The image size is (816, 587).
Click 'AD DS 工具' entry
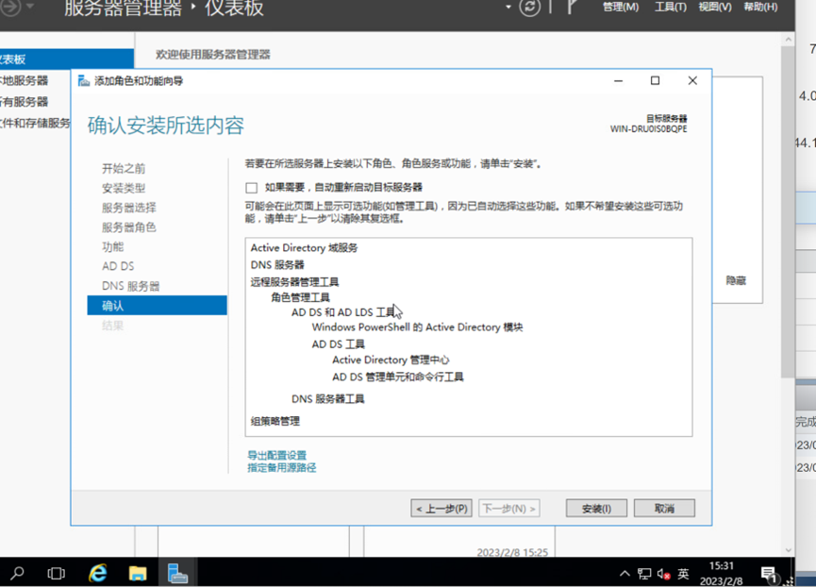click(x=339, y=344)
